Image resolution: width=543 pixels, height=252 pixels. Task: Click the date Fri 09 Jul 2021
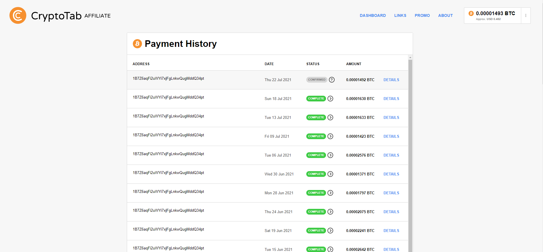coord(277,136)
